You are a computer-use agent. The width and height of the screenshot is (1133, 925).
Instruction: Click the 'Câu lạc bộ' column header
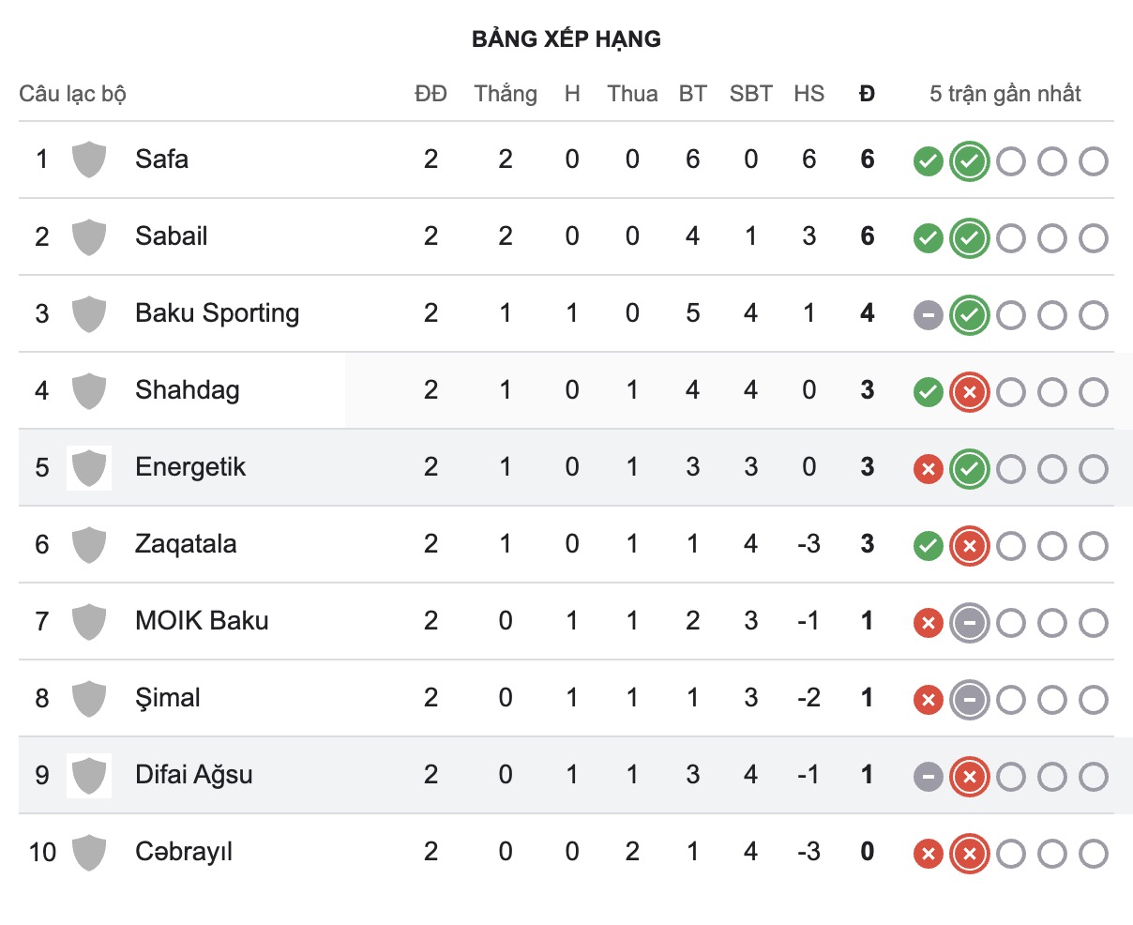(72, 94)
